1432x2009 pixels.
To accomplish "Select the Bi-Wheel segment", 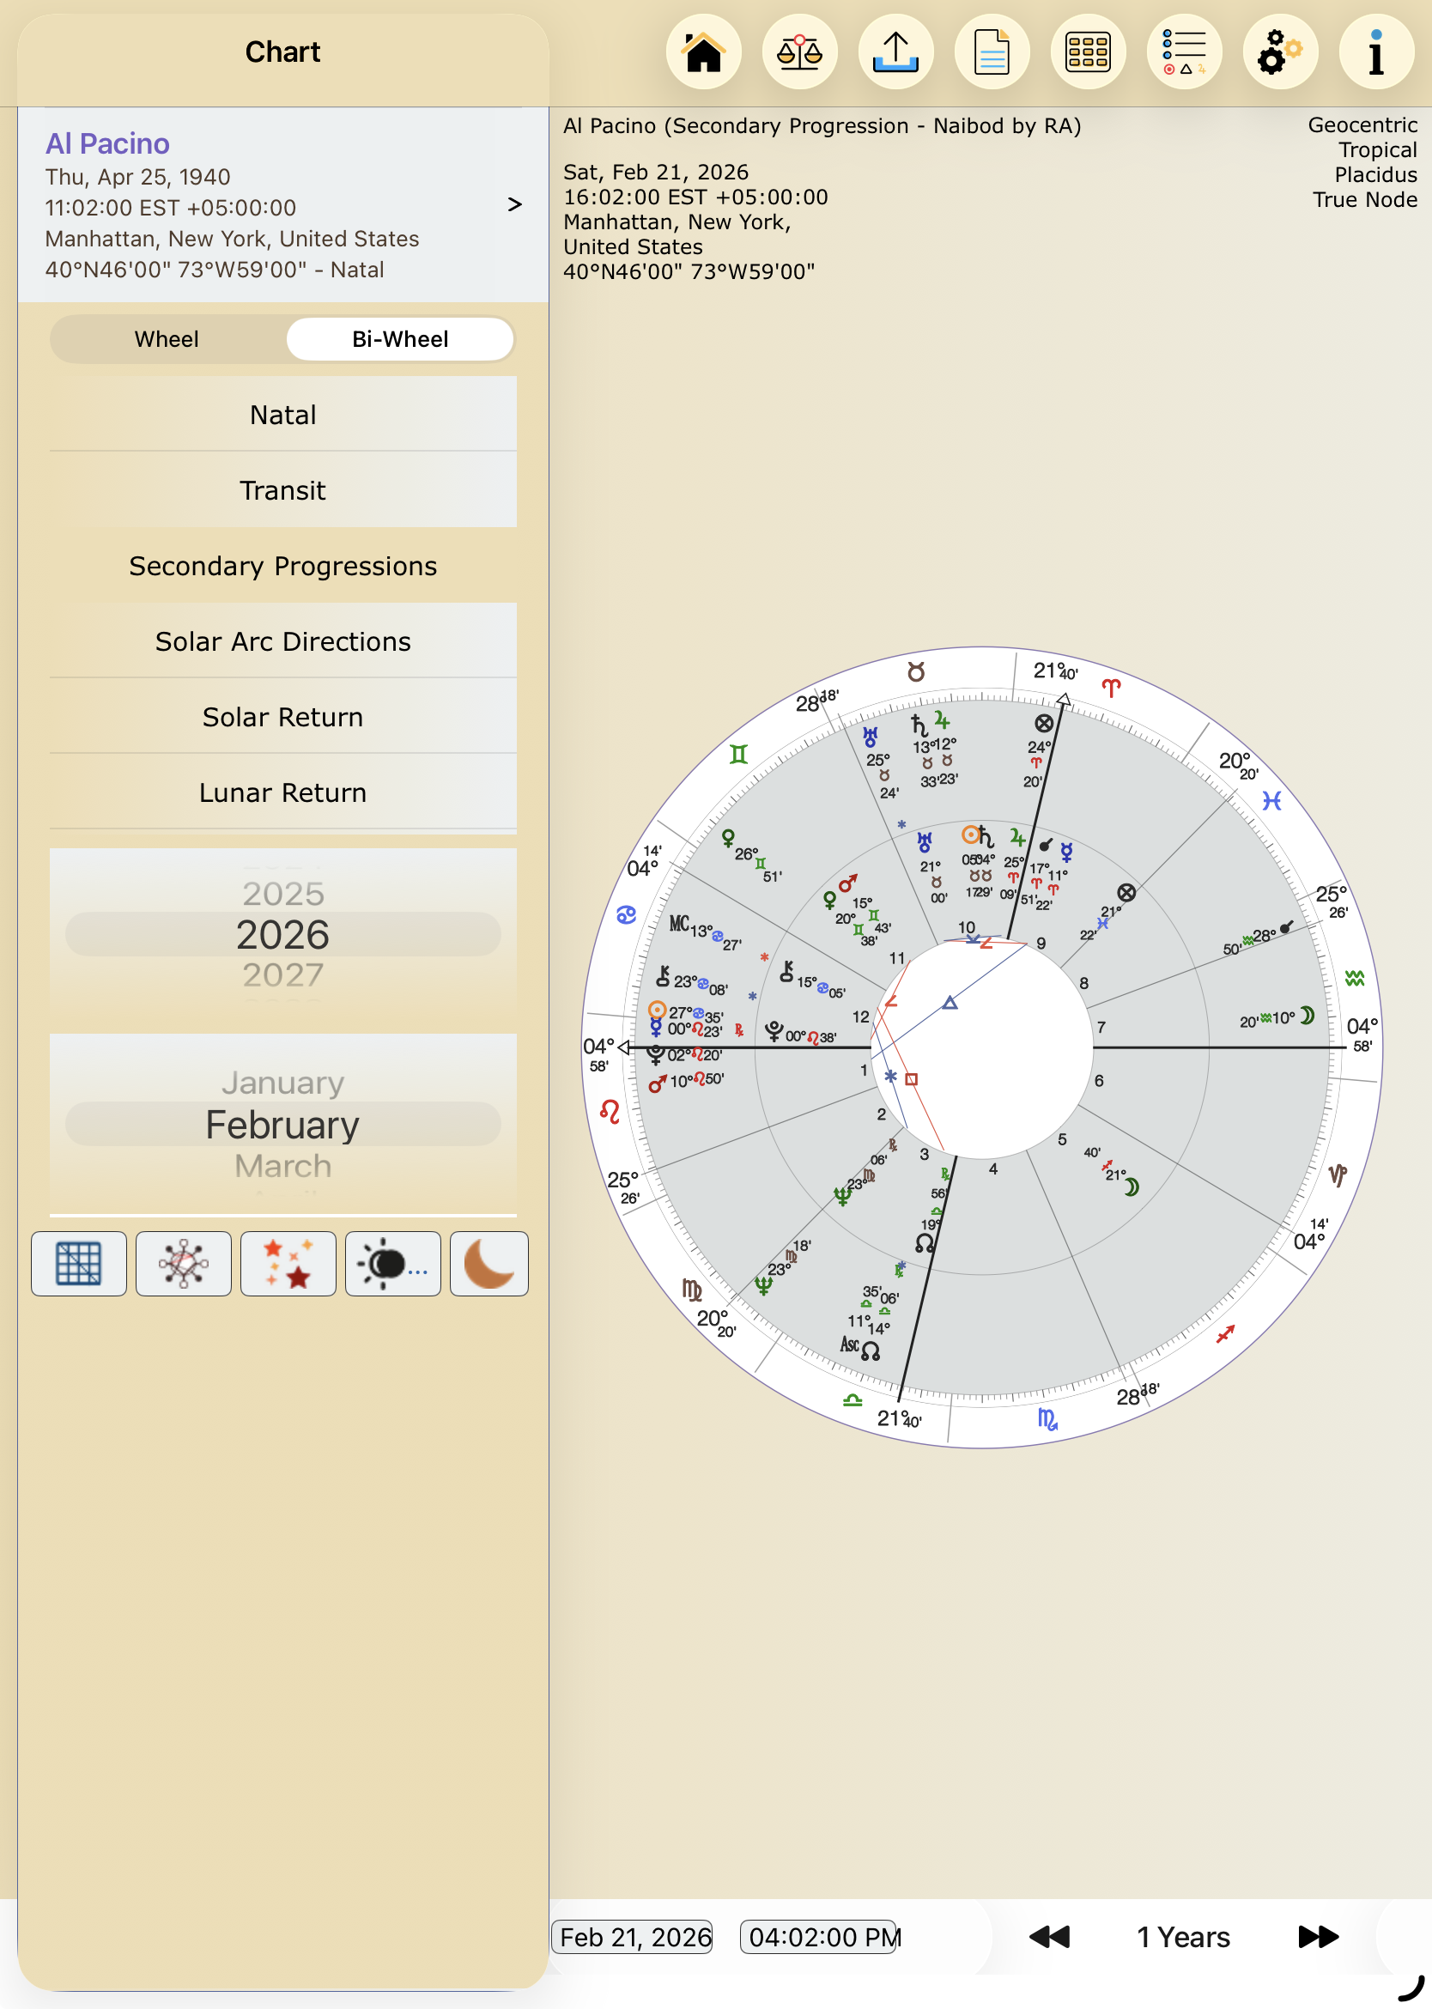I will coord(399,339).
